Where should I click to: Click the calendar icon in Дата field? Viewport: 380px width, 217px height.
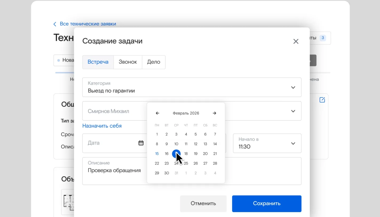(x=141, y=143)
